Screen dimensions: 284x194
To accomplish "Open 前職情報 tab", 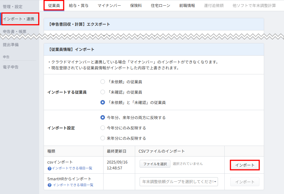I will pyautogui.click(x=187, y=5).
